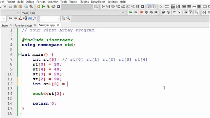
Task: Open the Build menu
Action: pyautogui.click(x=20, y=2)
